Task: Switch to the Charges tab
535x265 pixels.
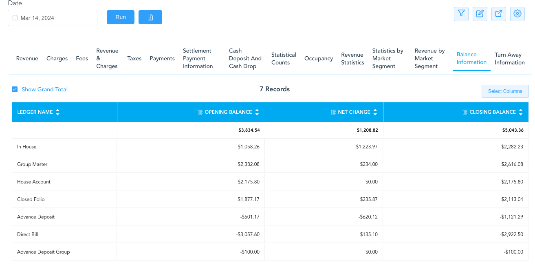Action: [57, 58]
